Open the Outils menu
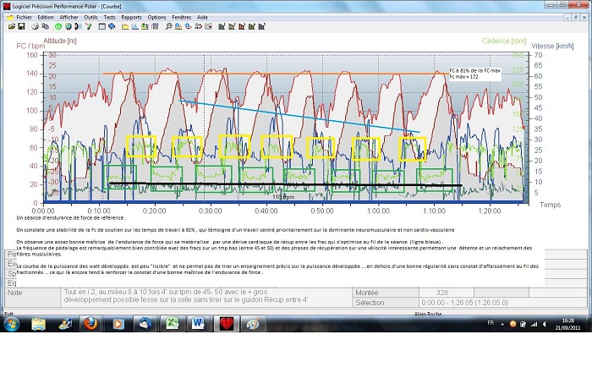This screenshot has width=592, height=367. point(90,18)
